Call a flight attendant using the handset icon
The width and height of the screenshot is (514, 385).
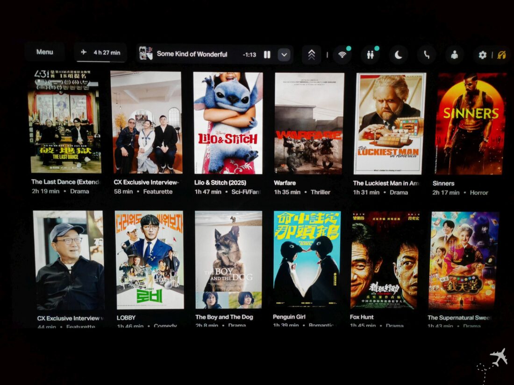click(426, 54)
